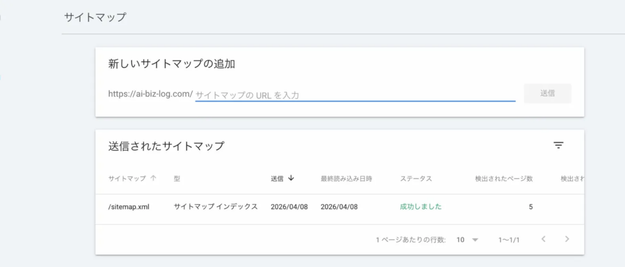Open the /sitemap.xml row entry

[x=129, y=207]
